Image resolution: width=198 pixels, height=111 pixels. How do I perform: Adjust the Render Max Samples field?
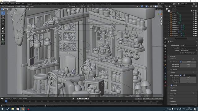188,78
